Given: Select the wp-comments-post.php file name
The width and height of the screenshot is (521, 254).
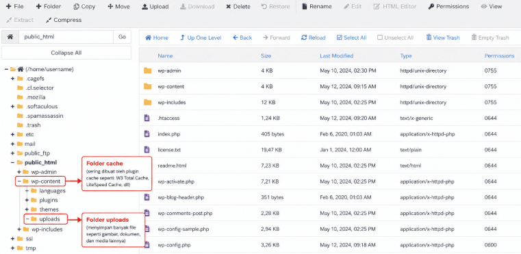Looking at the screenshot, I should pyautogui.click(x=185, y=213).
